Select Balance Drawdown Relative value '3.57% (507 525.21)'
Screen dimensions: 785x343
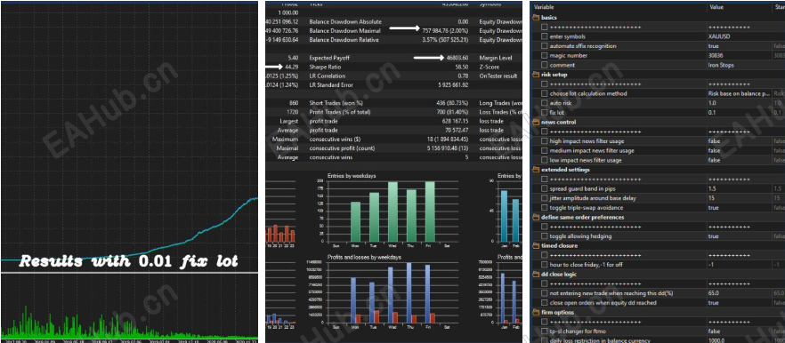446,39
